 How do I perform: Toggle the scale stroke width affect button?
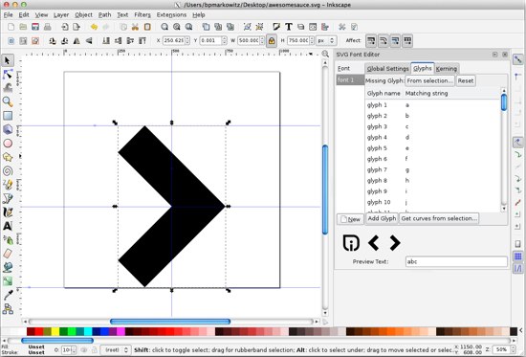point(371,40)
